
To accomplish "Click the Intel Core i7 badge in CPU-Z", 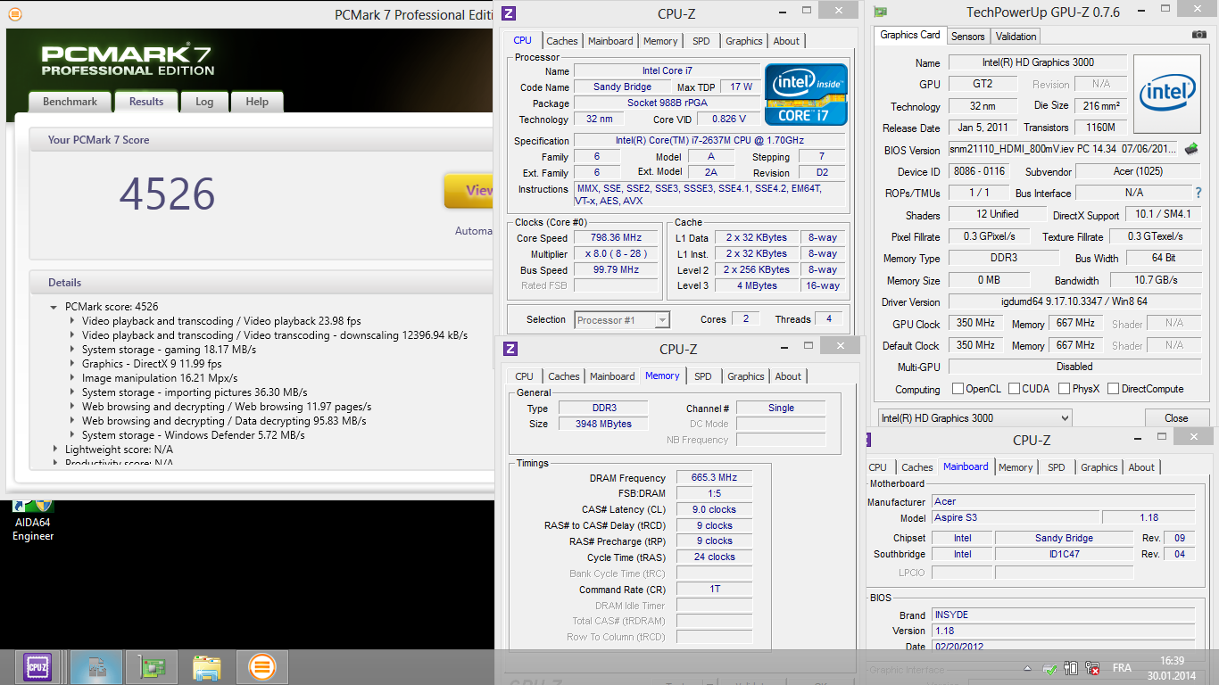I will click(x=806, y=94).
